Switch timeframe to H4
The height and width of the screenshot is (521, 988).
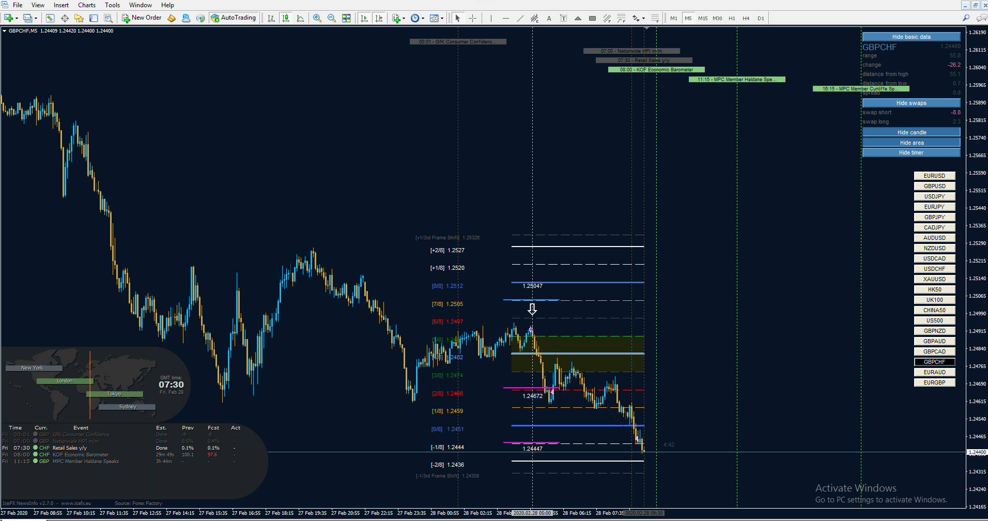[x=746, y=18]
